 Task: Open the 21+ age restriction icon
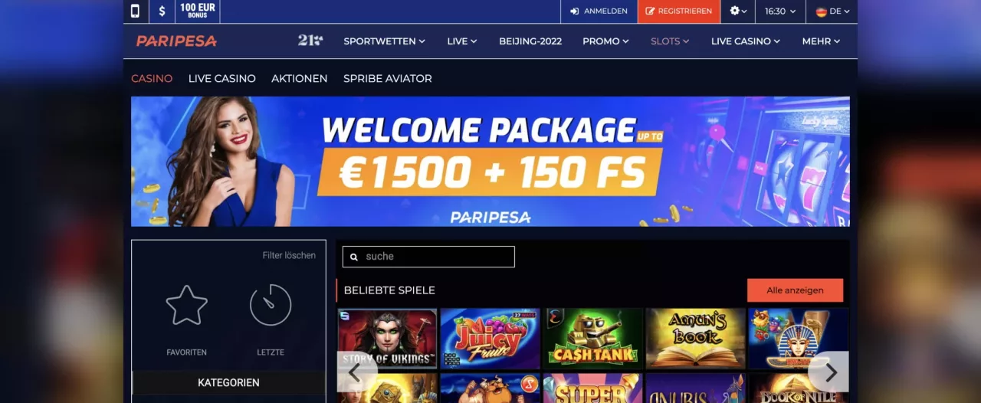(x=310, y=41)
